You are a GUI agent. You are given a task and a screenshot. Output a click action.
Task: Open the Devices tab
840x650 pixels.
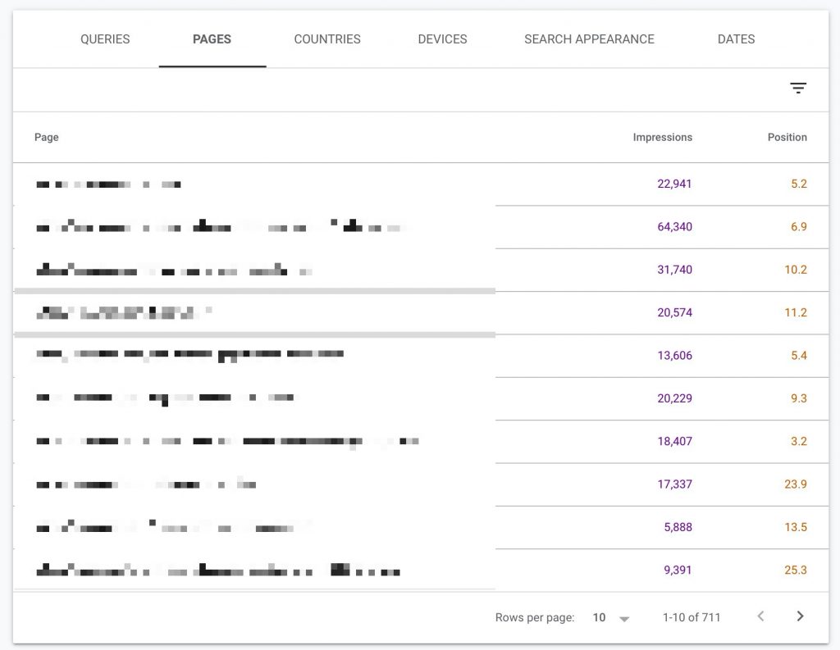pyautogui.click(x=442, y=39)
